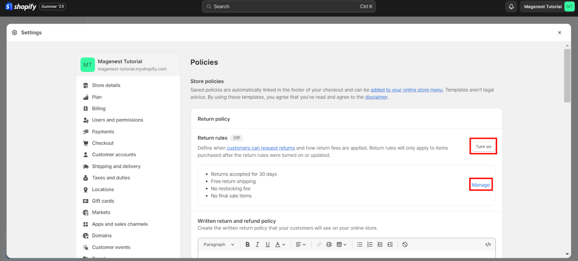Expand the table insertion dropdown

point(342,244)
